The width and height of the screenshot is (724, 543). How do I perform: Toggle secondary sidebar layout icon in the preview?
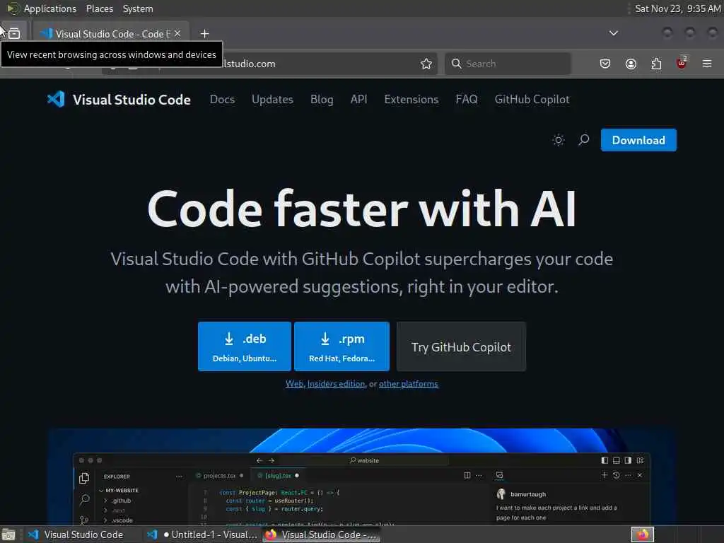click(x=628, y=460)
